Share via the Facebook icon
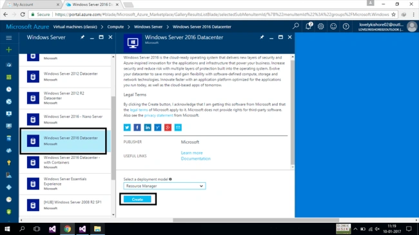 137,127
